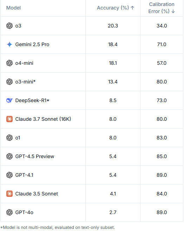Click the Gemini sparkle icon
The height and width of the screenshot is (231, 184).
coord(9,44)
